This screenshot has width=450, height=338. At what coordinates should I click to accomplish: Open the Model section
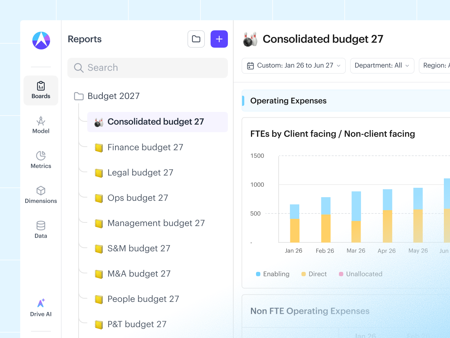[x=41, y=125]
